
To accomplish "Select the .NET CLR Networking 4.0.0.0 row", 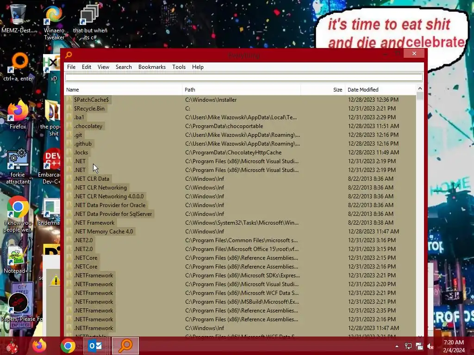I will tap(240, 196).
